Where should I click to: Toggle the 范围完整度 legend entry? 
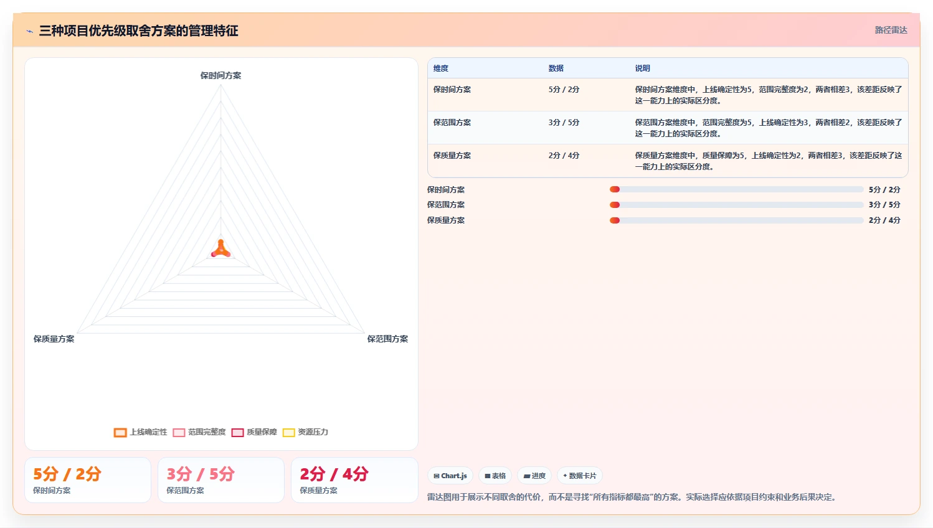[199, 432]
